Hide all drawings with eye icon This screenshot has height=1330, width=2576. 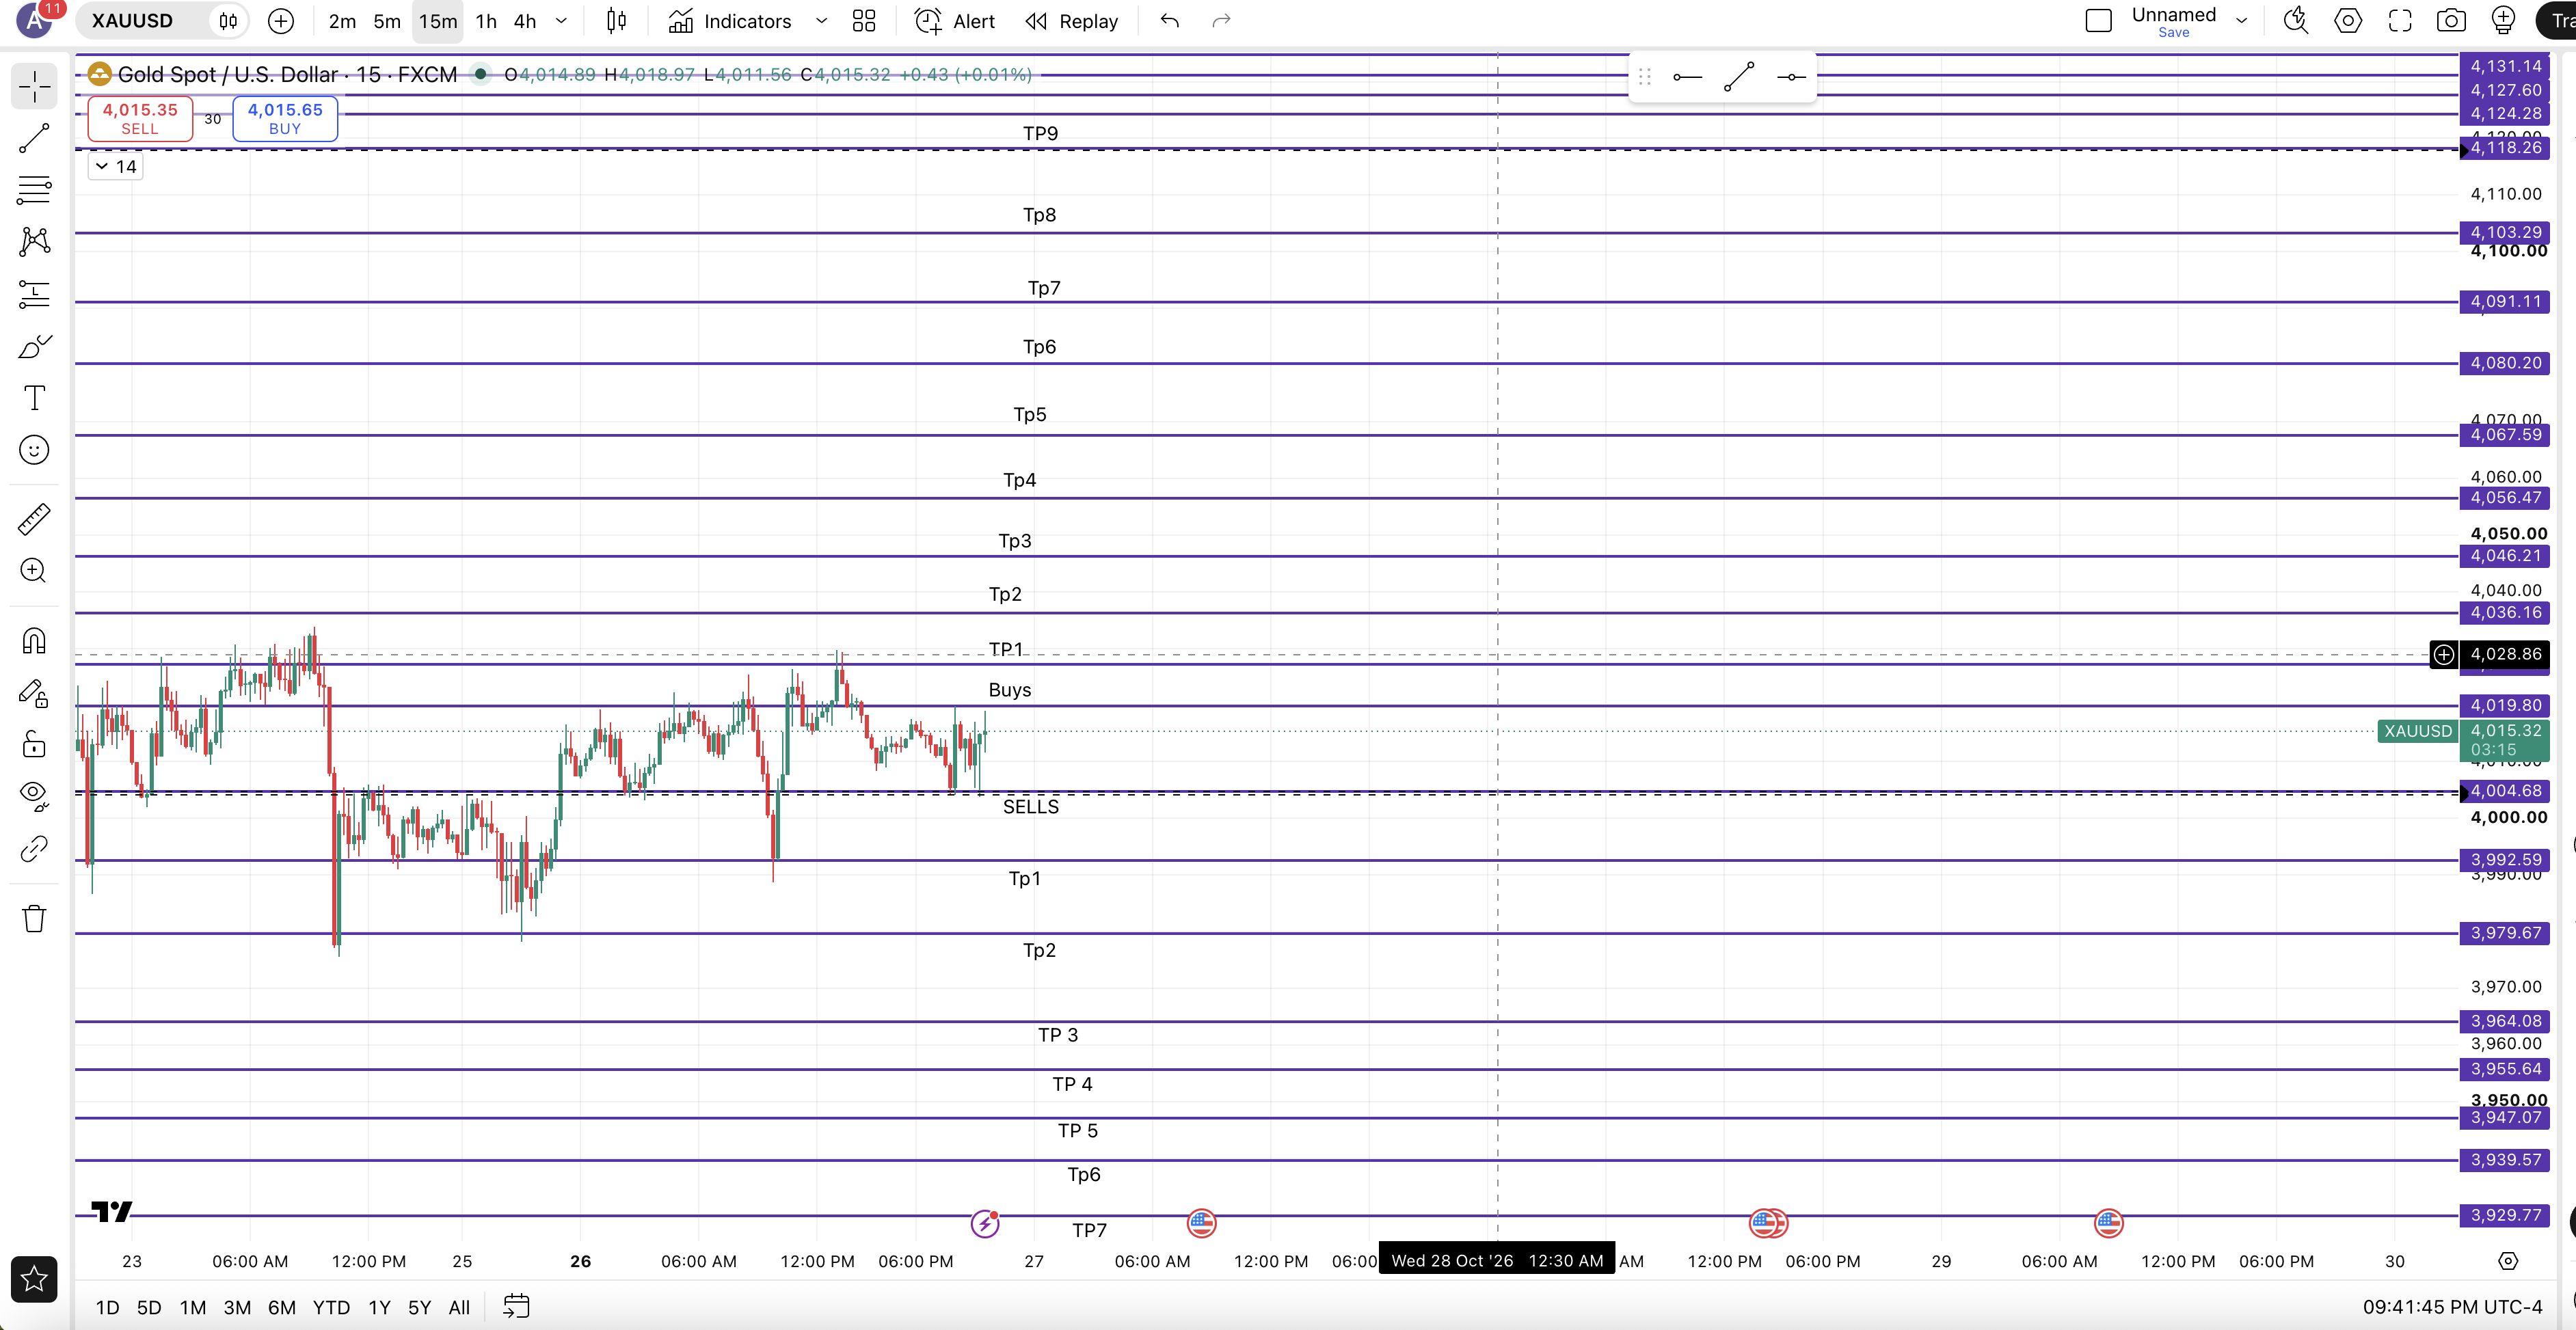(x=34, y=796)
